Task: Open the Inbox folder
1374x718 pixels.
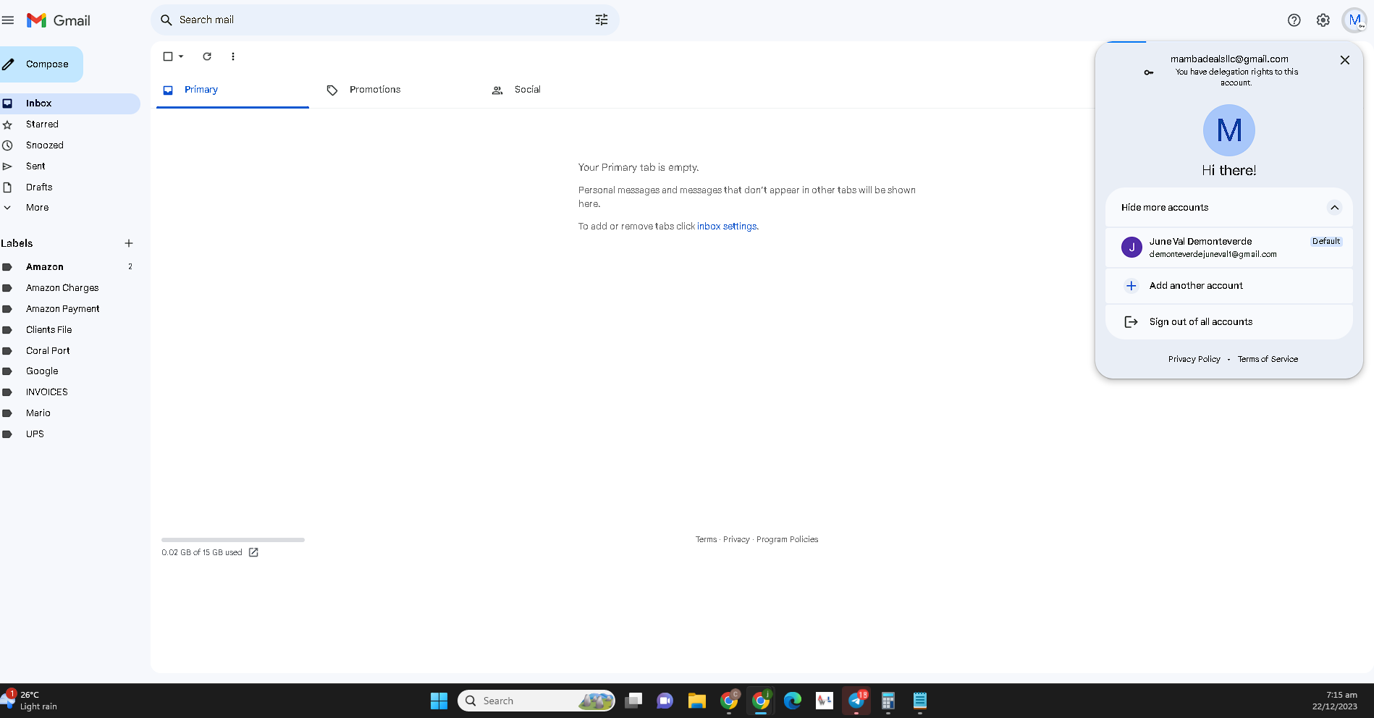Action: 69,104
